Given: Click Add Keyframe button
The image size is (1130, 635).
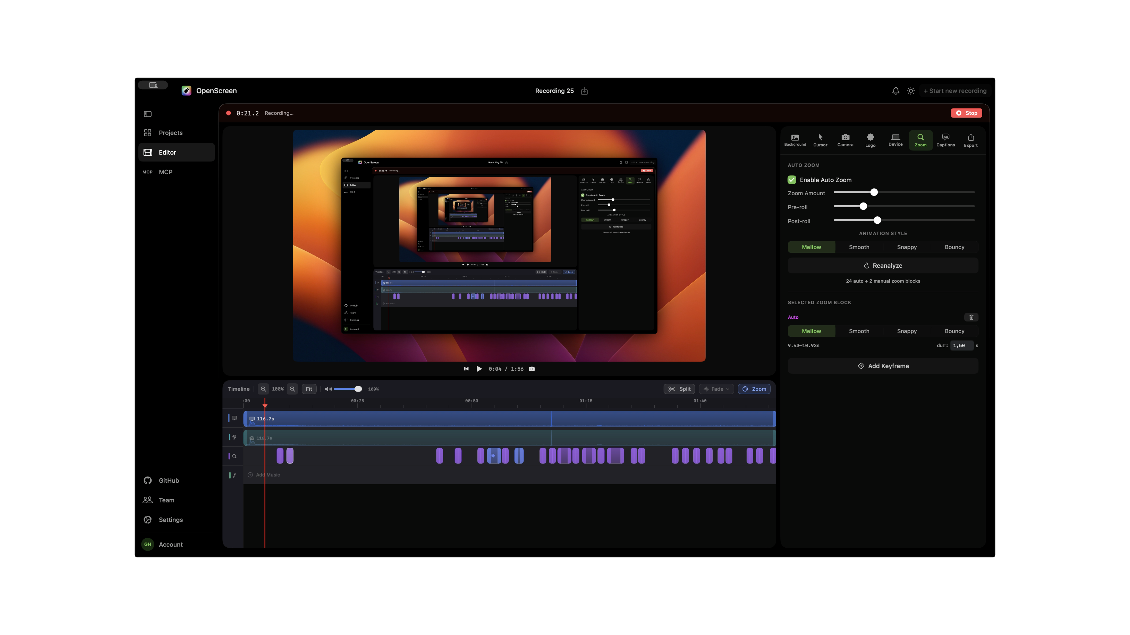Looking at the screenshot, I should tap(883, 366).
